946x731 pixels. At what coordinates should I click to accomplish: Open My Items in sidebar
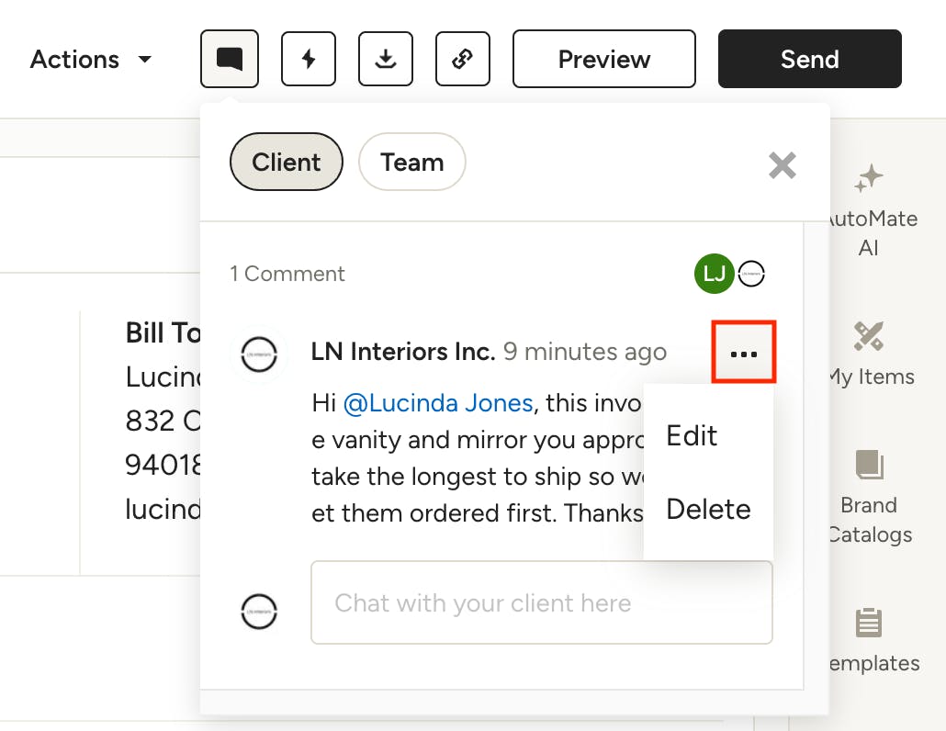868,337
